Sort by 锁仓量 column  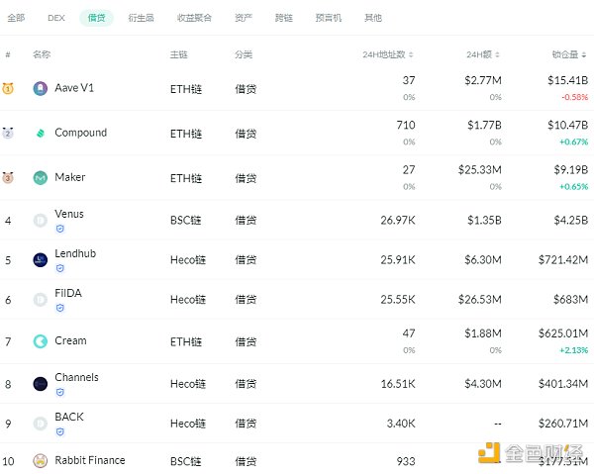point(569,54)
